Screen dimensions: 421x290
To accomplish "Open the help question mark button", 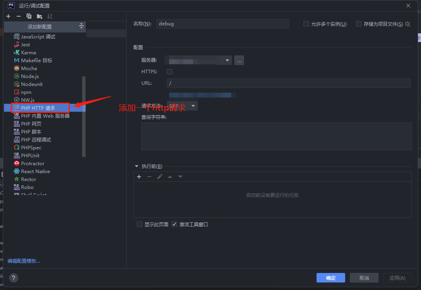I will pos(14,278).
